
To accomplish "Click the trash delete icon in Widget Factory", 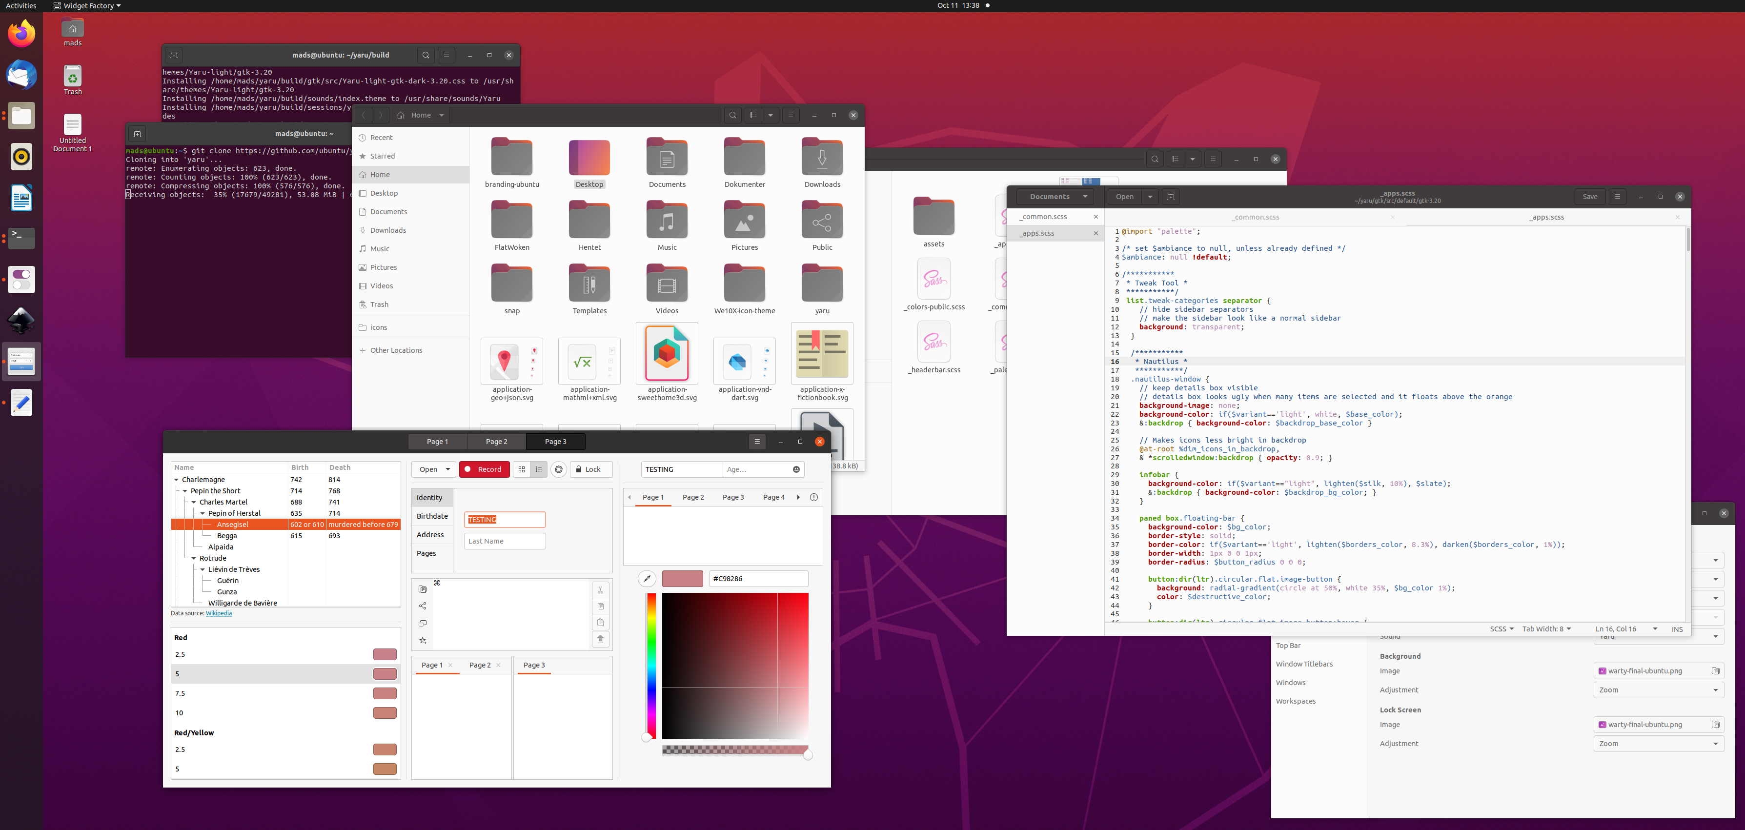I will [600, 639].
